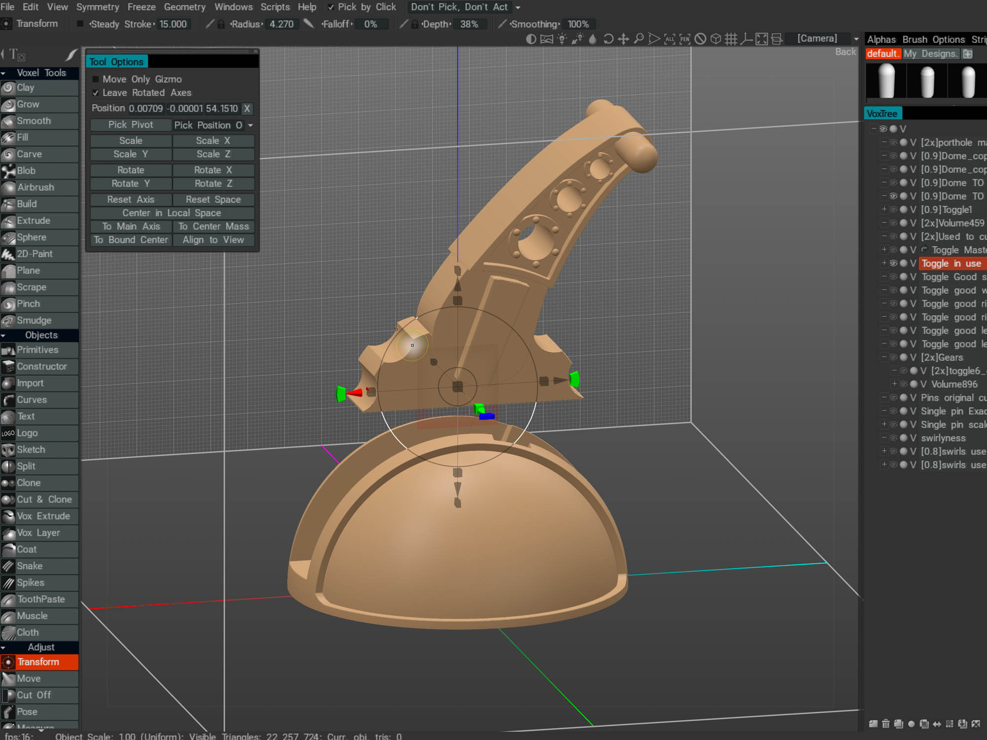Image resolution: width=987 pixels, height=740 pixels.
Task: Click the Reset Axis button
Action: 131,200
